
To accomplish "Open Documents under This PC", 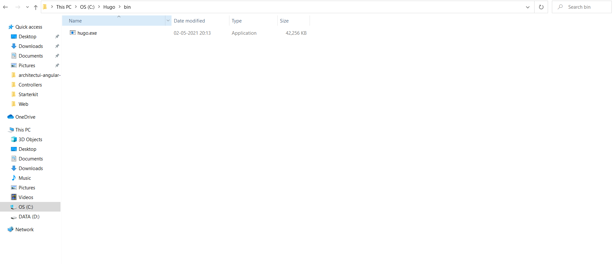I will click(x=31, y=159).
